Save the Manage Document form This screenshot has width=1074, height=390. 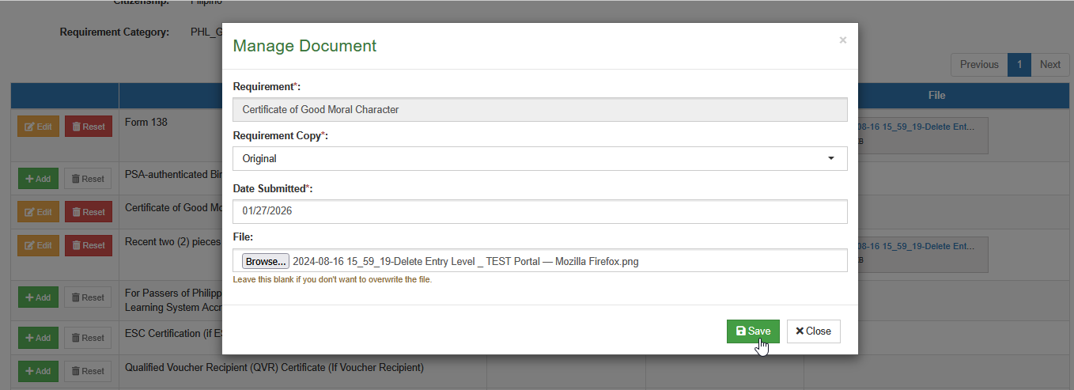753,331
